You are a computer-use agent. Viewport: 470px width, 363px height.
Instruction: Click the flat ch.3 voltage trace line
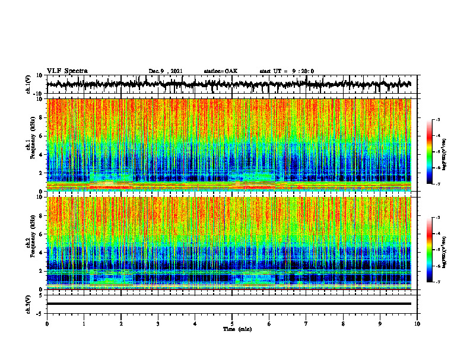228,304
